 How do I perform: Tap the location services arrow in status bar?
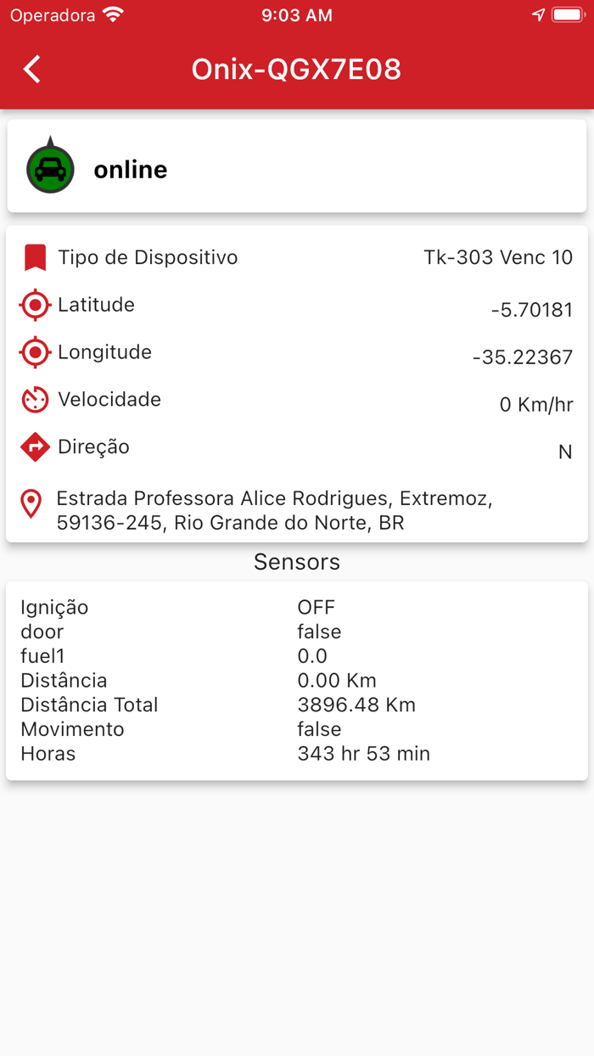pyautogui.click(x=538, y=15)
